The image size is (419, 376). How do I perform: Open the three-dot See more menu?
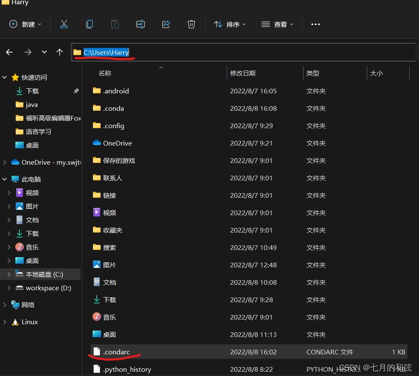(315, 24)
